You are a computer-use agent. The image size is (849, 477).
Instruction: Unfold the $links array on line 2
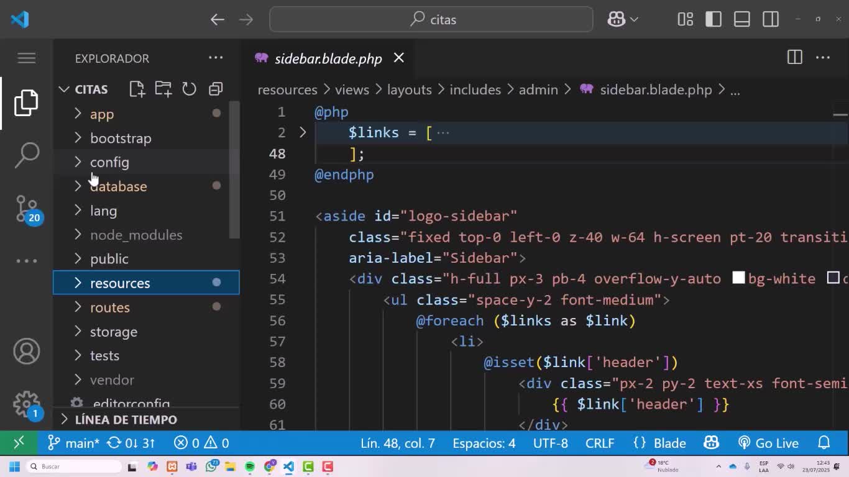coord(303,132)
